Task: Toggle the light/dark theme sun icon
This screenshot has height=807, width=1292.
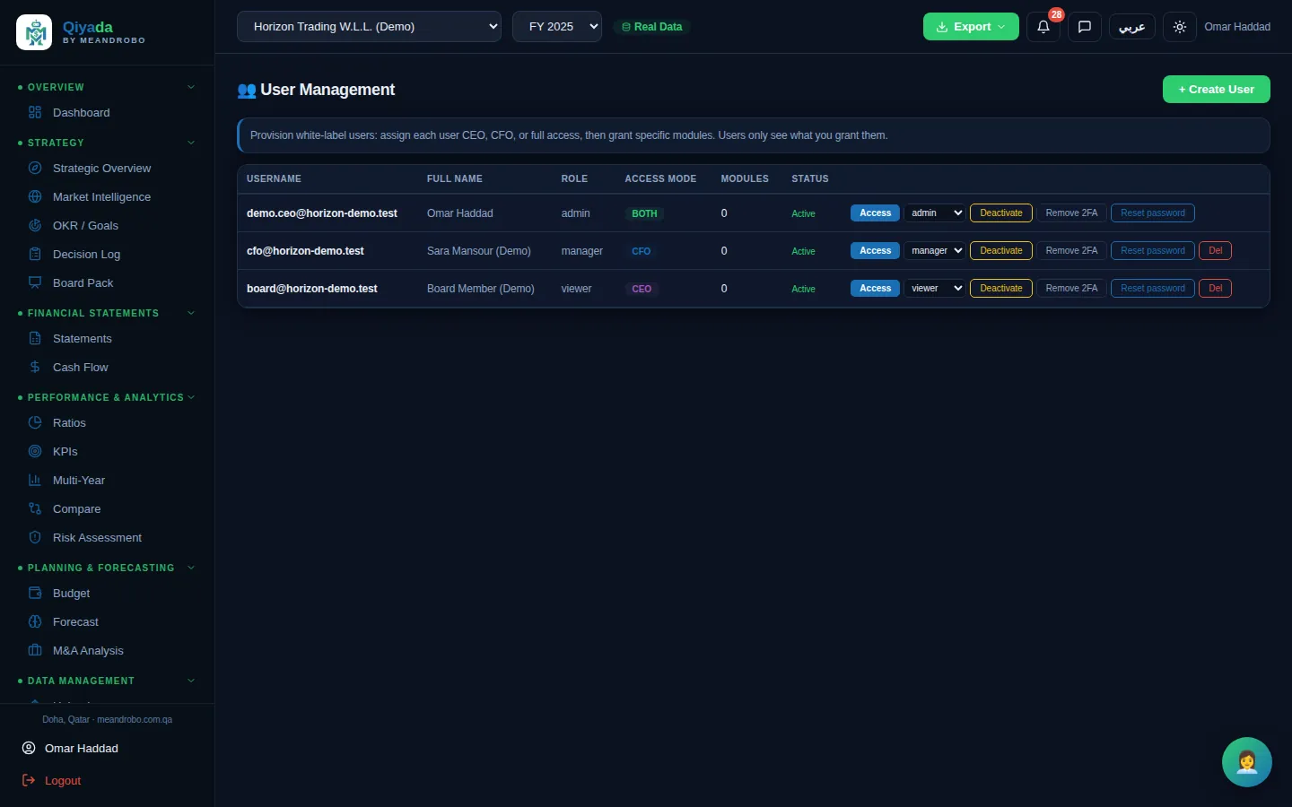Action: [x=1179, y=27]
